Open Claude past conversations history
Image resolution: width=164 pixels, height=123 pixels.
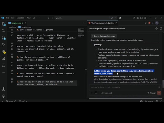click(157, 28)
